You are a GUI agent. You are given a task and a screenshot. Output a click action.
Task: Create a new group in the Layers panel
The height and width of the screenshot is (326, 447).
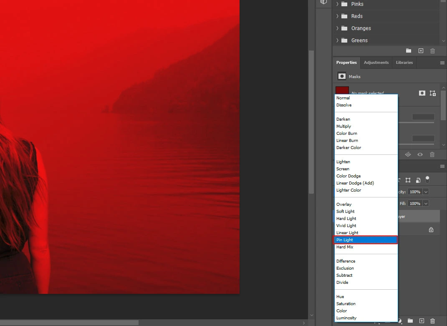pyautogui.click(x=410, y=321)
